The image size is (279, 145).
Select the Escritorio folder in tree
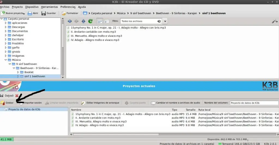(x=18, y=39)
